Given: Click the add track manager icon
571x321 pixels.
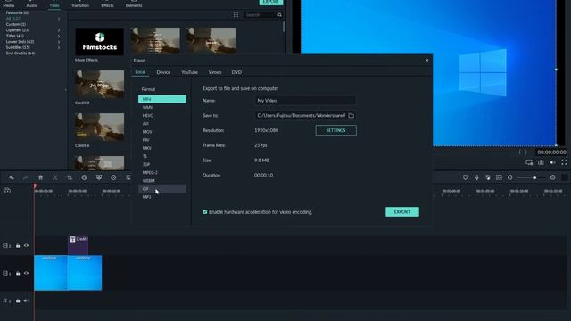Looking at the screenshot, I should pos(7,190).
